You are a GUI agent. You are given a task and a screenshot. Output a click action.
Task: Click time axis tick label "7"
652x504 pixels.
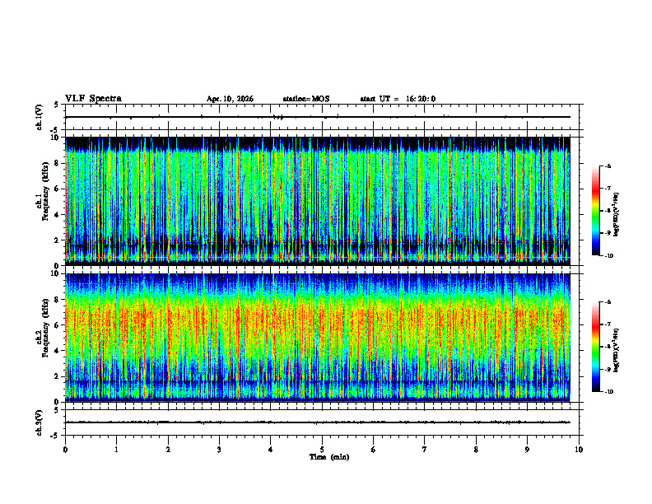425,450
